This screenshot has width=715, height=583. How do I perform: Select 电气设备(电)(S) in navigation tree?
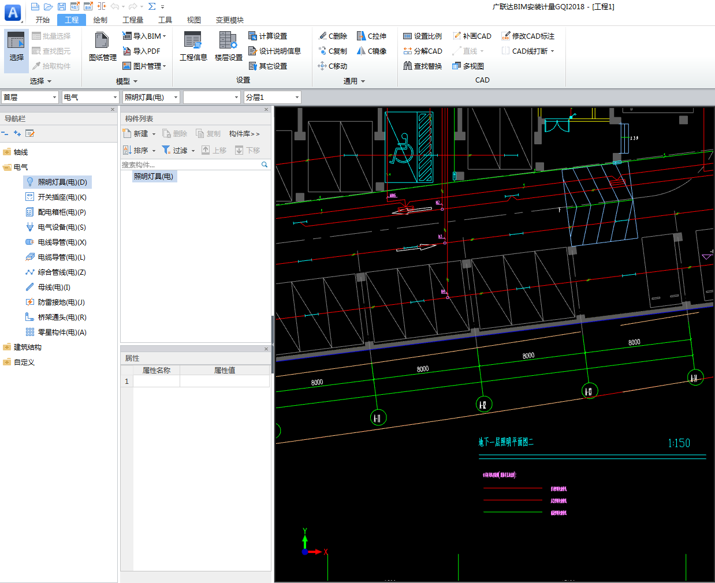click(56, 227)
